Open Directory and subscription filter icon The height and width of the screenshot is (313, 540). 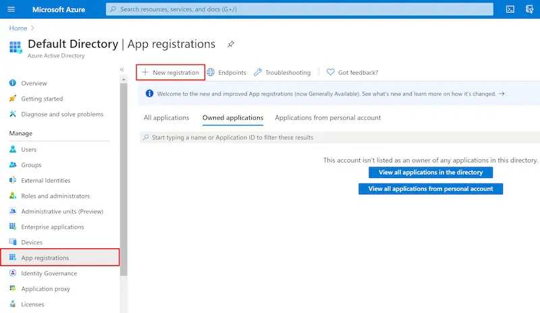[529, 9]
